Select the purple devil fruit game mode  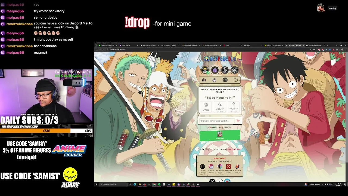point(215,70)
